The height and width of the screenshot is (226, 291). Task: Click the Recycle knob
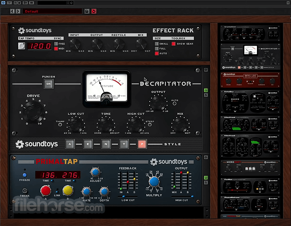point(119,44)
